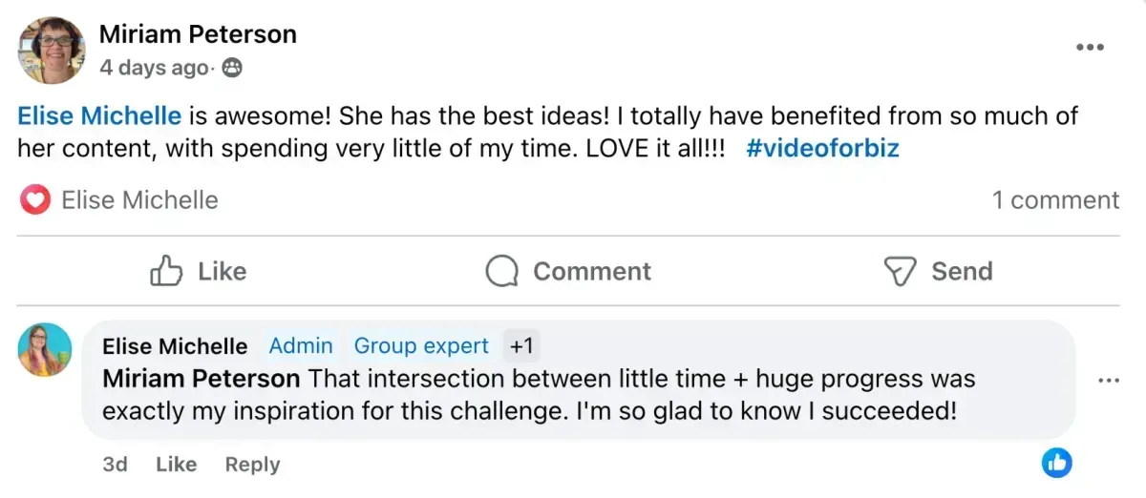Like Elise Michelle's comment
1146x498 pixels.
pos(176,465)
